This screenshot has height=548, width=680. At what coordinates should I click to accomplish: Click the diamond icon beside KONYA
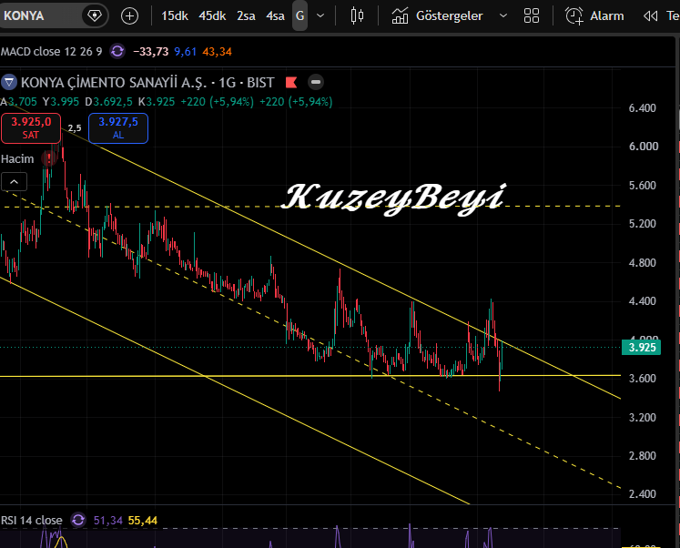tap(94, 16)
